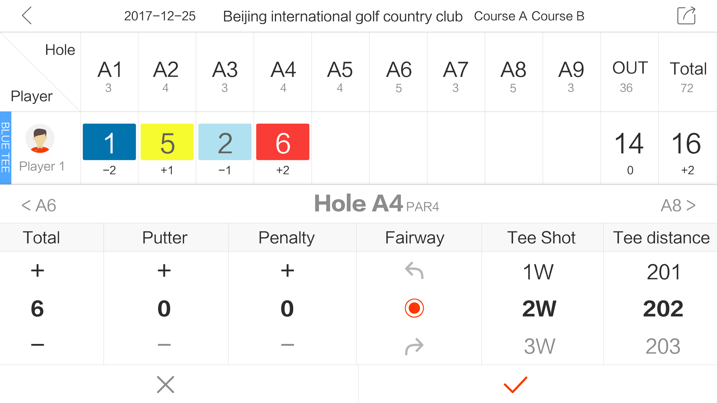
Task: Choose 1W tee shot club
Action: point(538,272)
